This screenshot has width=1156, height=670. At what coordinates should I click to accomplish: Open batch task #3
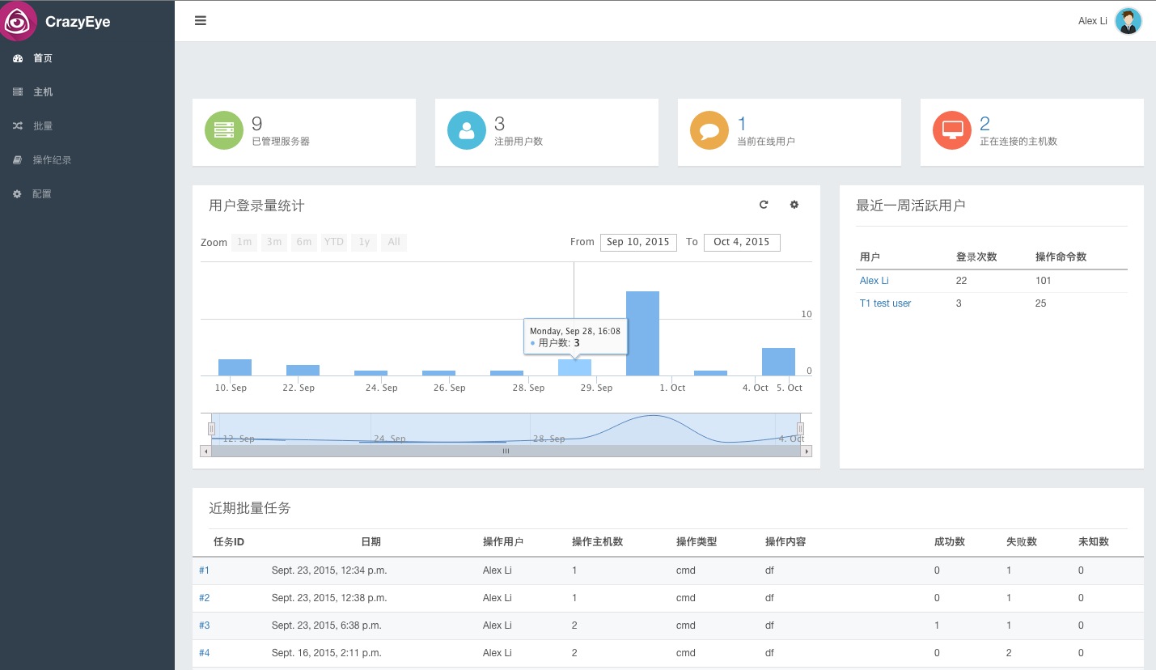pyautogui.click(x=204, y=625)
